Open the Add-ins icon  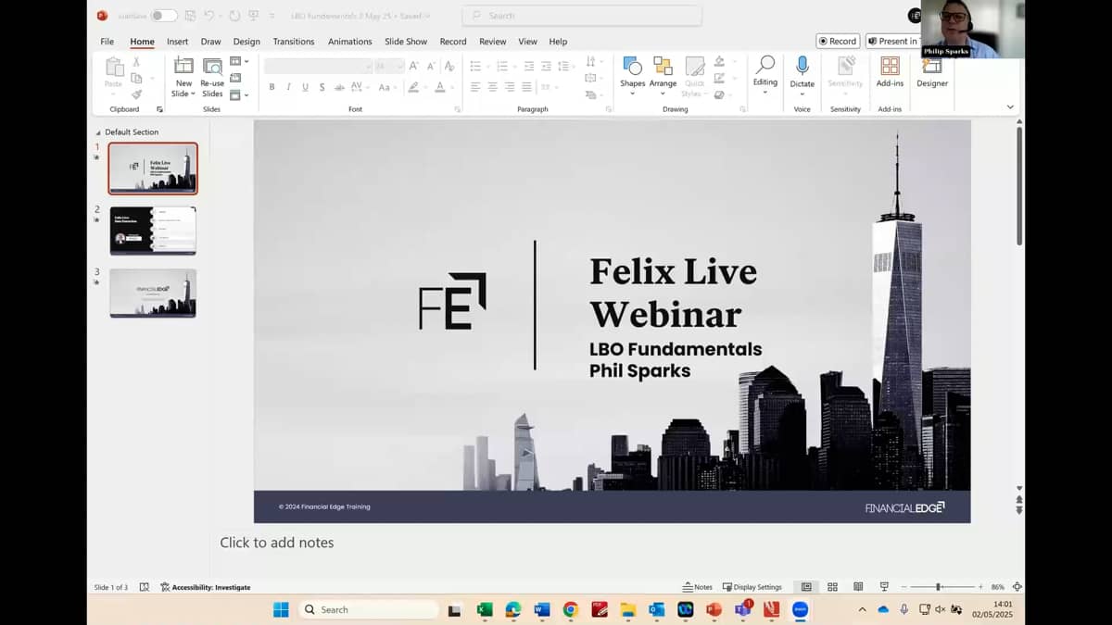[x=890, y=66]
